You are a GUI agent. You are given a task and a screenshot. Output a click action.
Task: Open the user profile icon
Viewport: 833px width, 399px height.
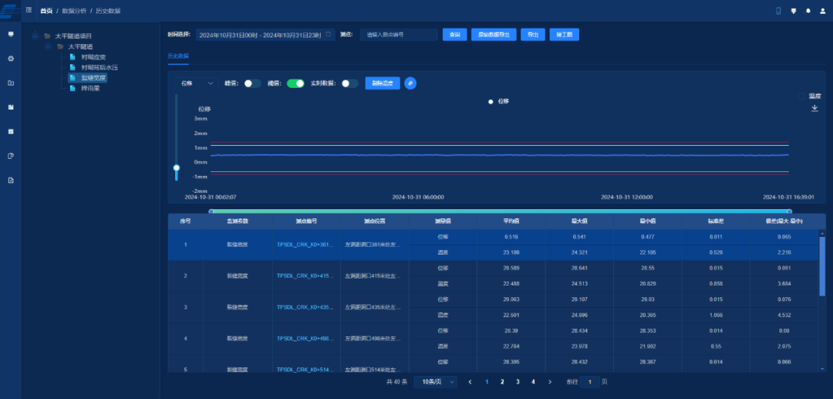click(822, 11)
